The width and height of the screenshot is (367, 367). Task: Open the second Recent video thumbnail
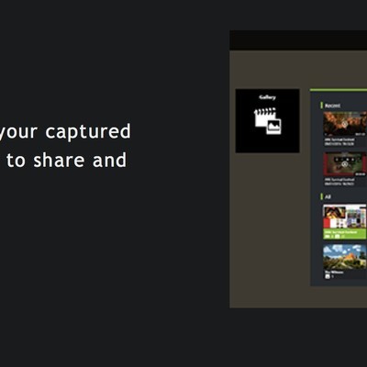[x=345, y=164]
